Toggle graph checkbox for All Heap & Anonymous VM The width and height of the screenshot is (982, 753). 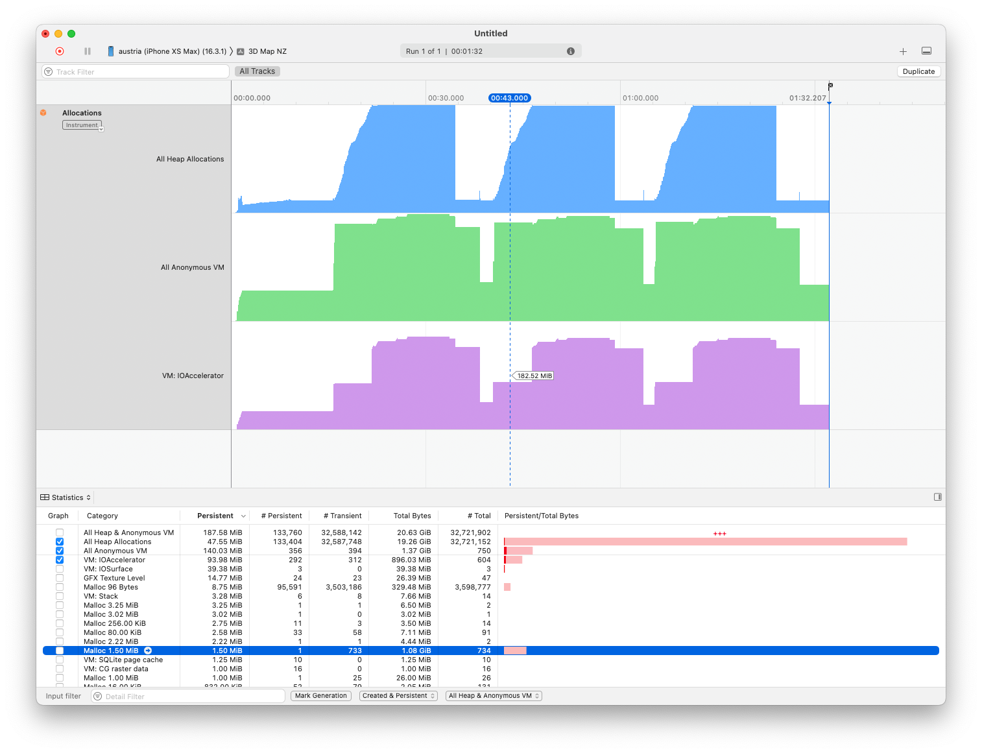(x=60, y=532)
